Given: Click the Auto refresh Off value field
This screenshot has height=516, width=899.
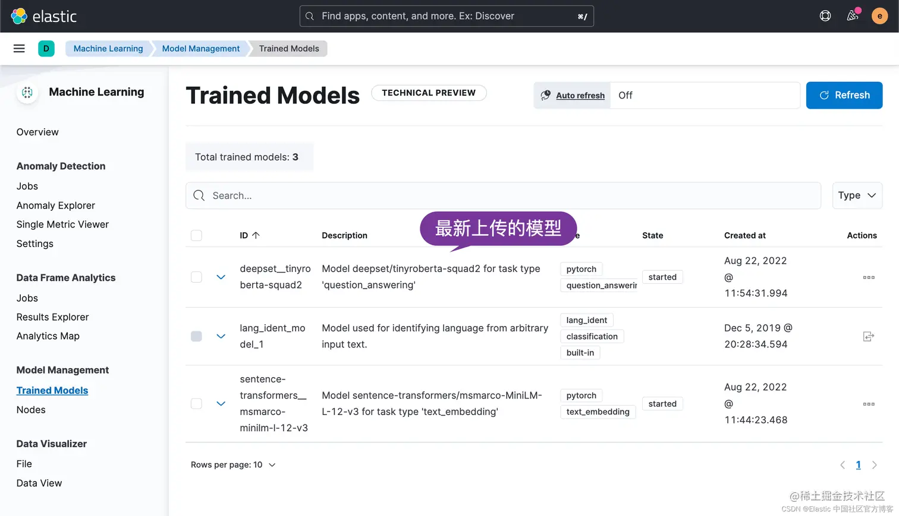Looking at the screenshot, I should (x=705, y=95).
